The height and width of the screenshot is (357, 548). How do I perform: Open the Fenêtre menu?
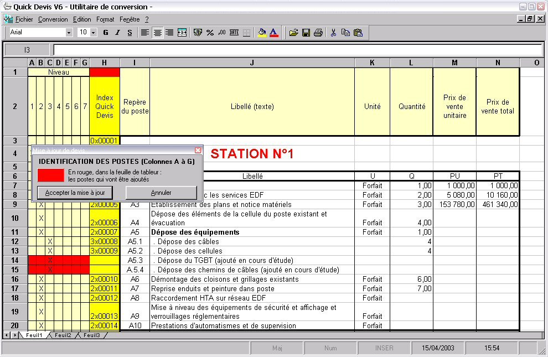tap(130, 19)
